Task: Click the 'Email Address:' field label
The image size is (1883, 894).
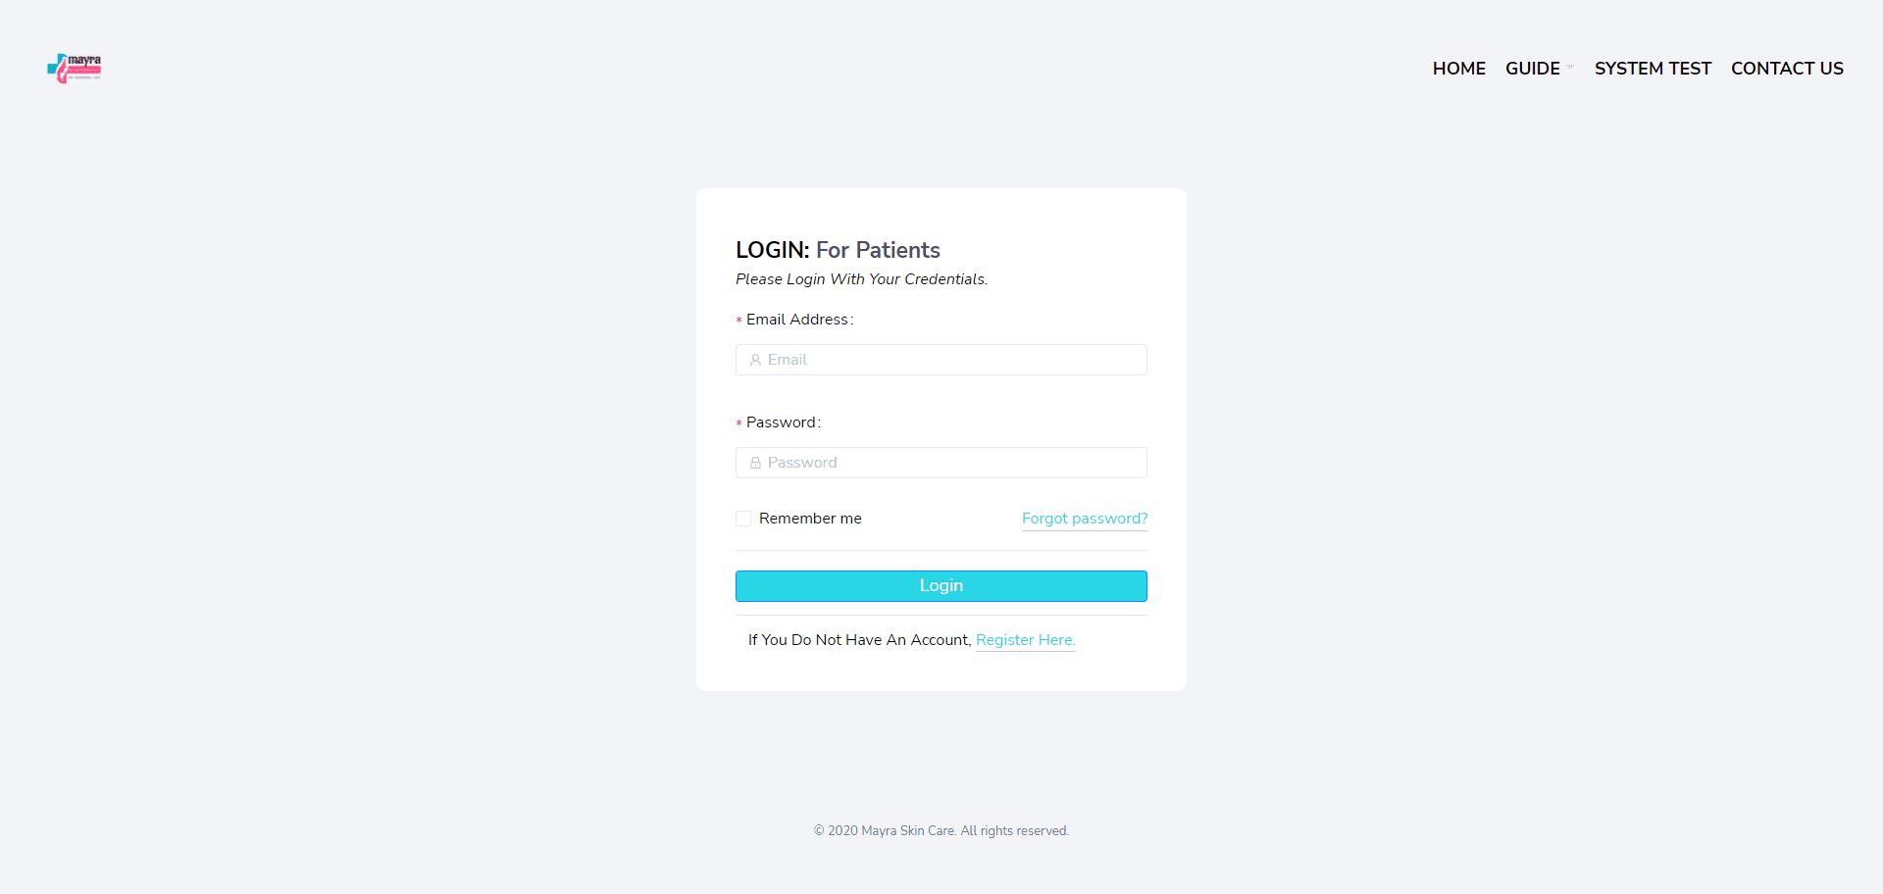Action: [x=797, y=320]
